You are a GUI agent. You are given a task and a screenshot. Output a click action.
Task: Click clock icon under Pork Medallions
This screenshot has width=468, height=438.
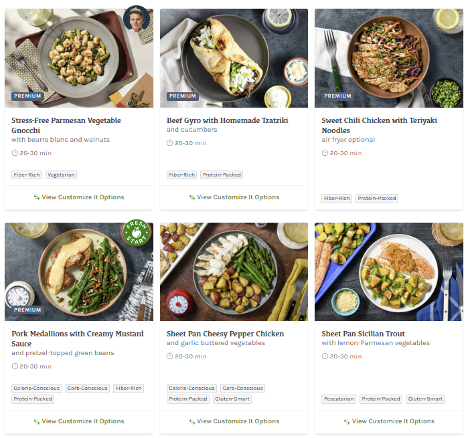click(x=15, y=366)
